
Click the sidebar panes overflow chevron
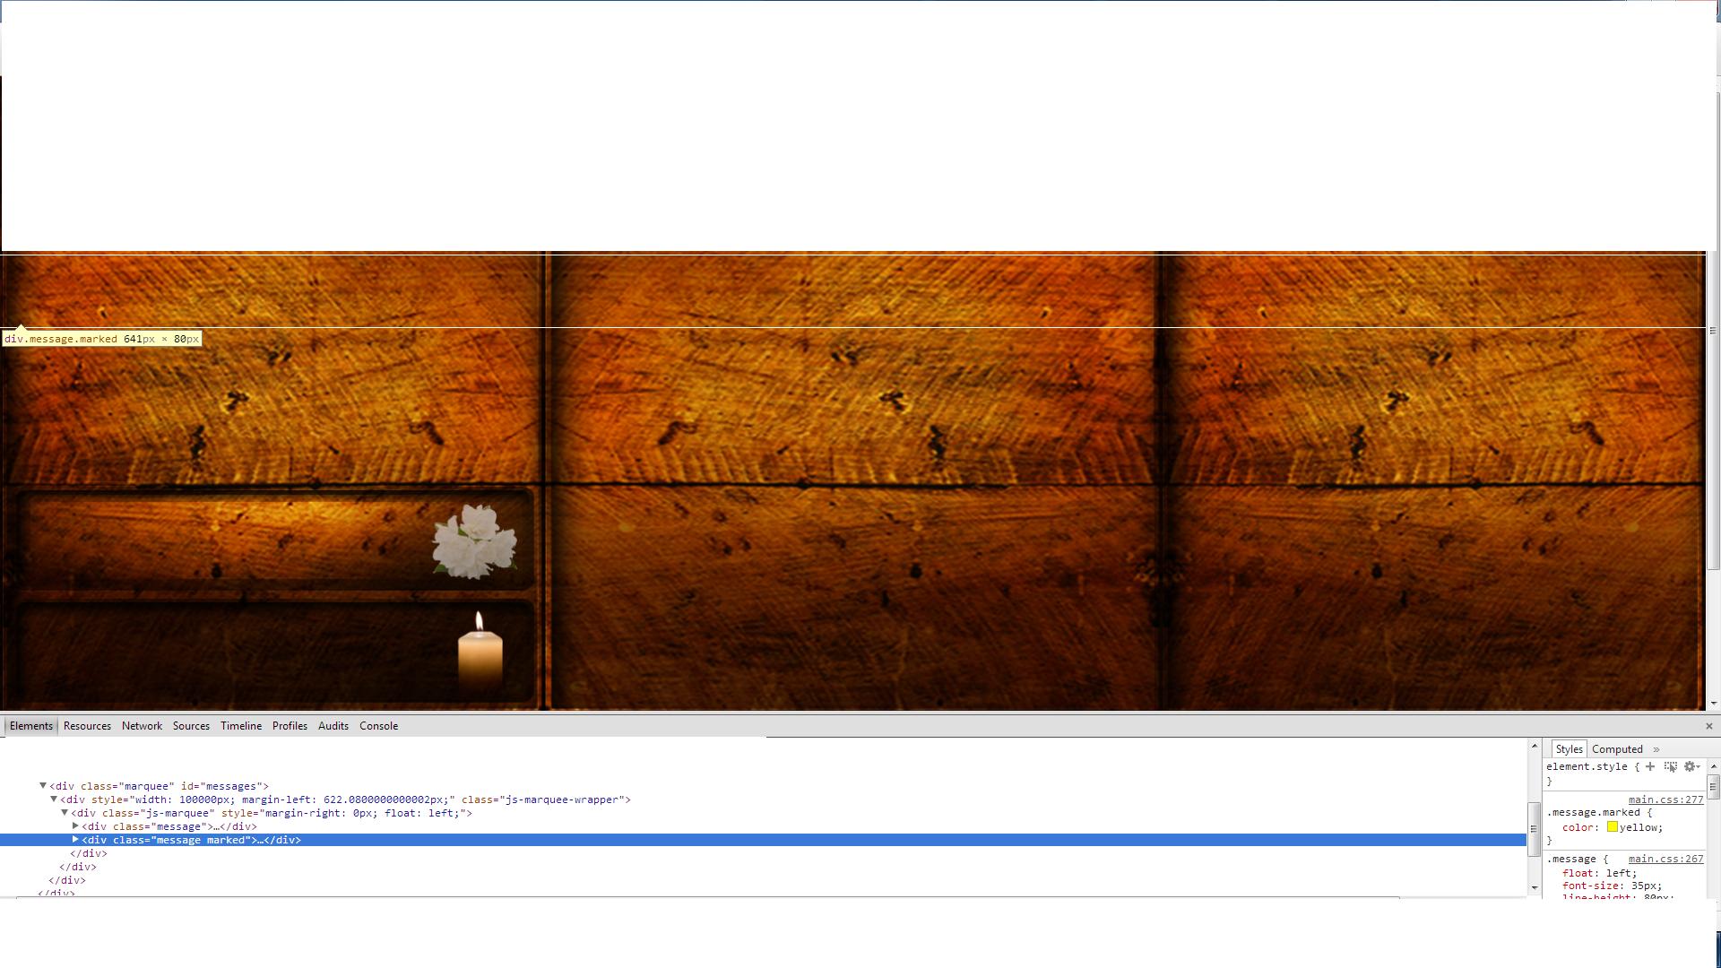(x=1656, y=749)
